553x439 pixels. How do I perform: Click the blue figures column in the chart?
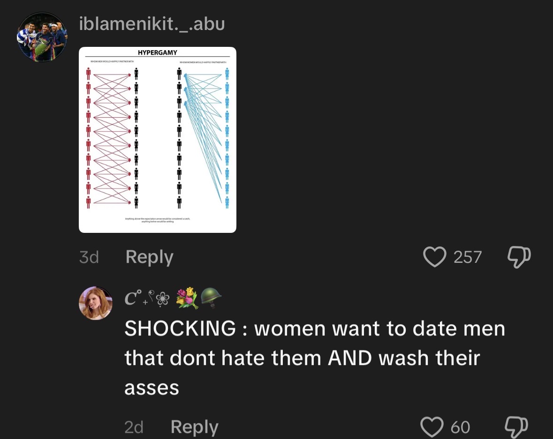[227, 138]
